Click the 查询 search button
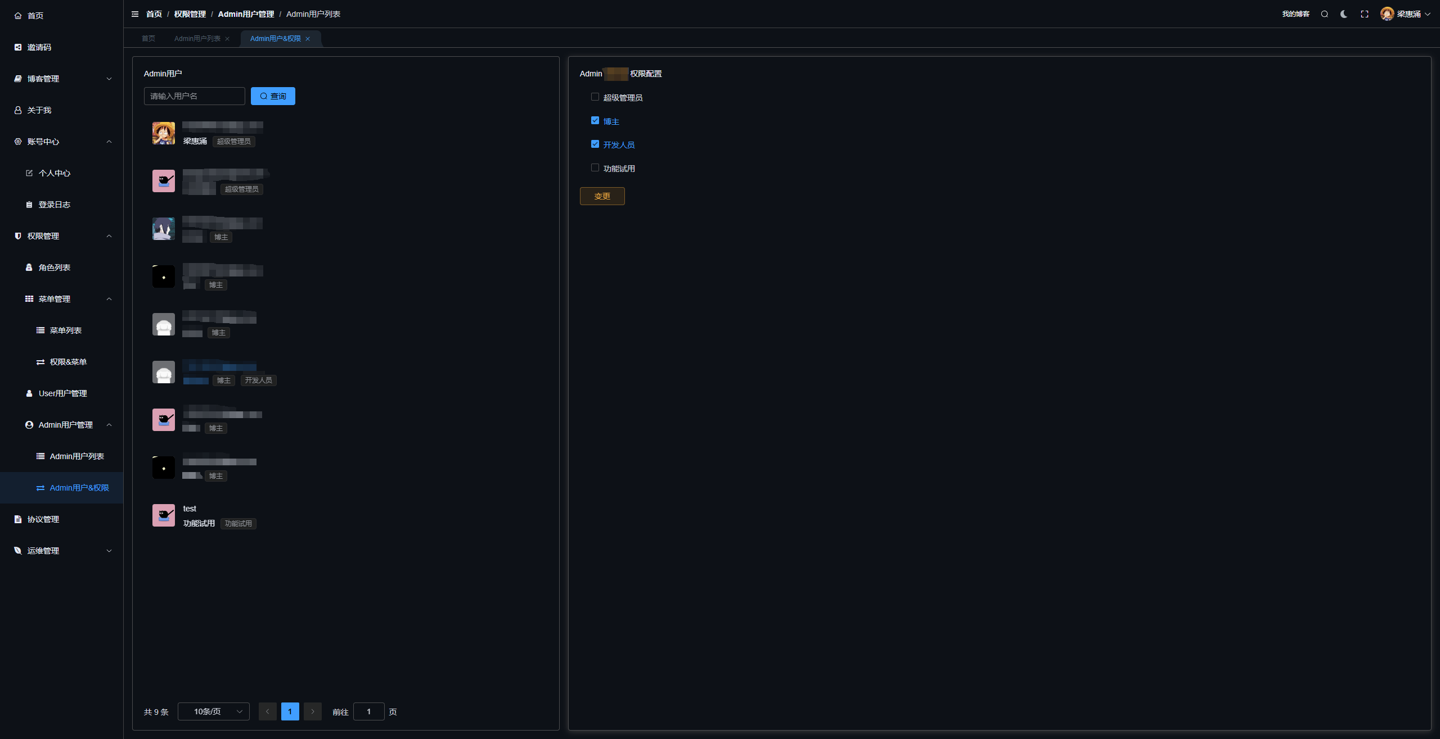 coord(273,96)
